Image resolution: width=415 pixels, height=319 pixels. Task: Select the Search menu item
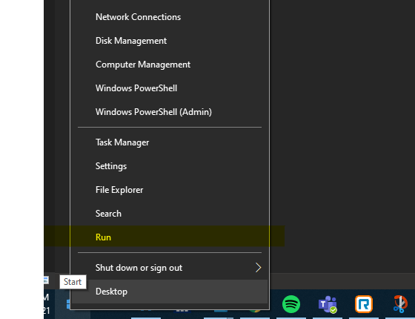click(x=170, y=214)
